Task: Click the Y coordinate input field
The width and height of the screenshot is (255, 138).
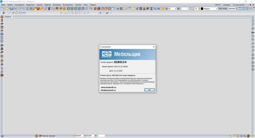Action: [x=90, y=136]
